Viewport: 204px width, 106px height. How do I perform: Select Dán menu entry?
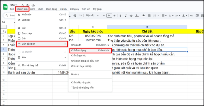[42, 39]
